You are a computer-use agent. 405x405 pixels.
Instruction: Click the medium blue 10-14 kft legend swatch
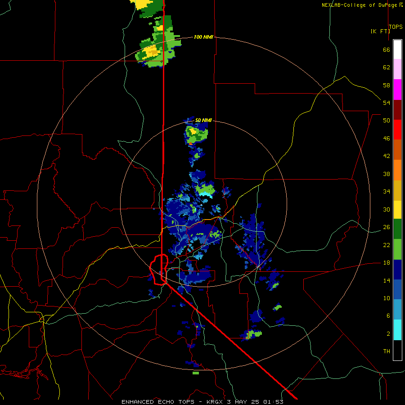pyautogui.click(x=397, y=289)
